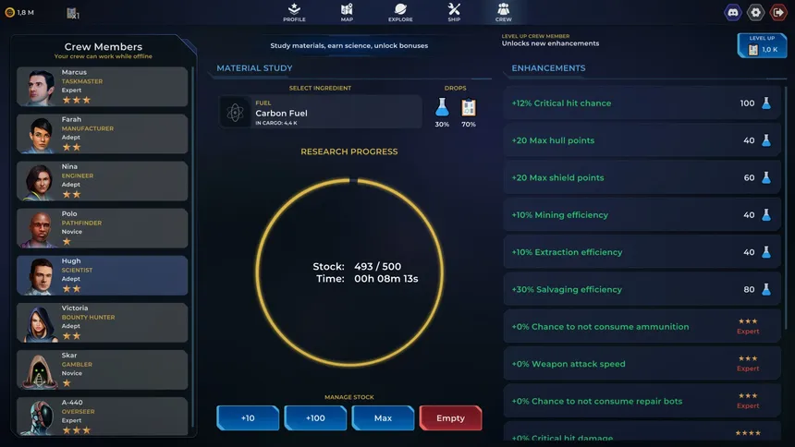The height and width of the screenshot is (447, 795).
Task: Click the crew list scrollbar
Action: coord(192,247)
